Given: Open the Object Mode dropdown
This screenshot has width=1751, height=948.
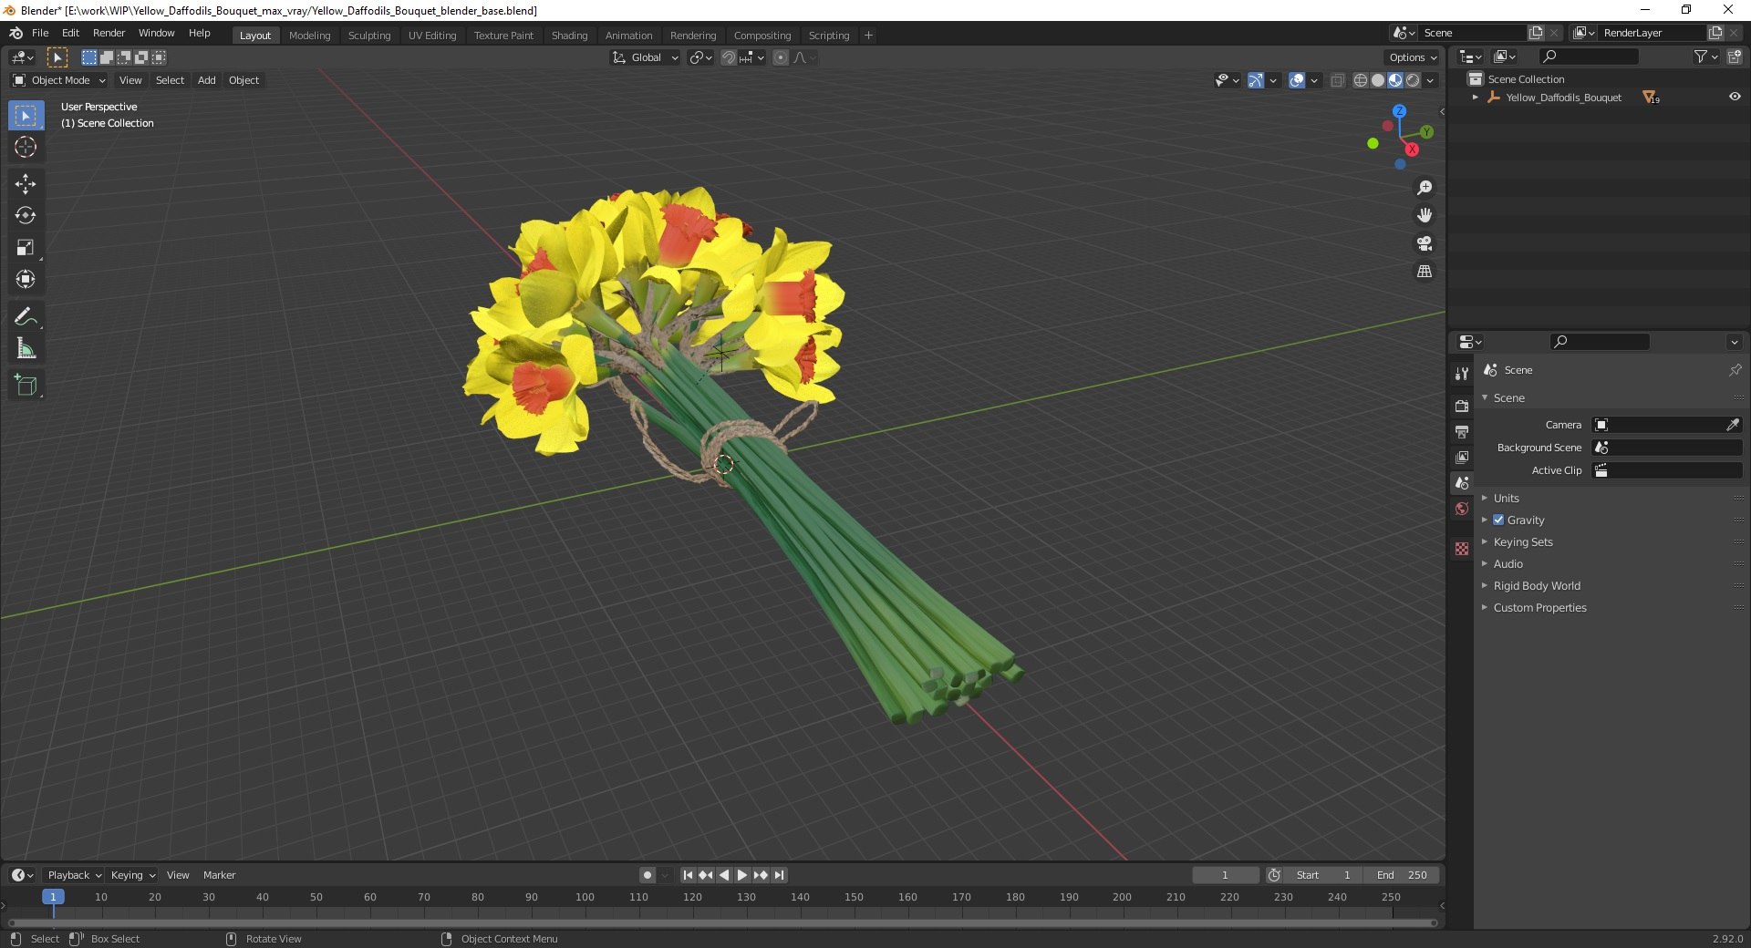Looking at the screenshot, I should click(59, 80).
